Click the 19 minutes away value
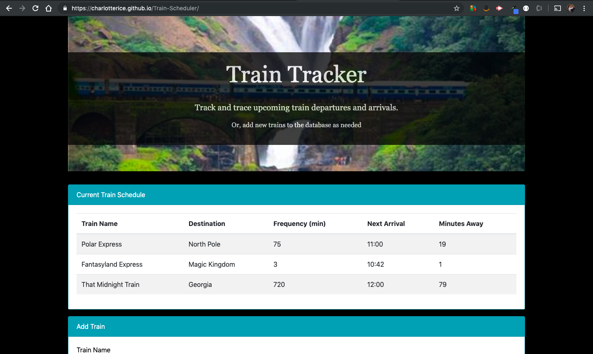 coord(442,244)
